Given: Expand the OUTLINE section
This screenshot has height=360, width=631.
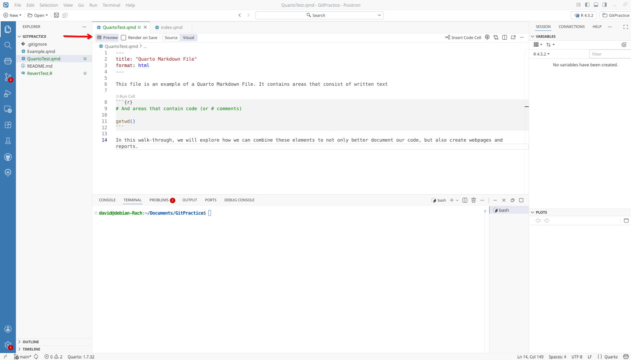Looking at the screenshot, I should (31, 342).
